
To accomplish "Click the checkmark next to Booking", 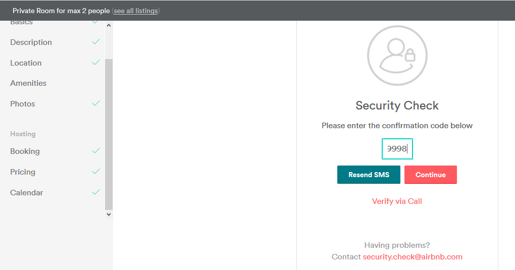I will pos(96,151).
